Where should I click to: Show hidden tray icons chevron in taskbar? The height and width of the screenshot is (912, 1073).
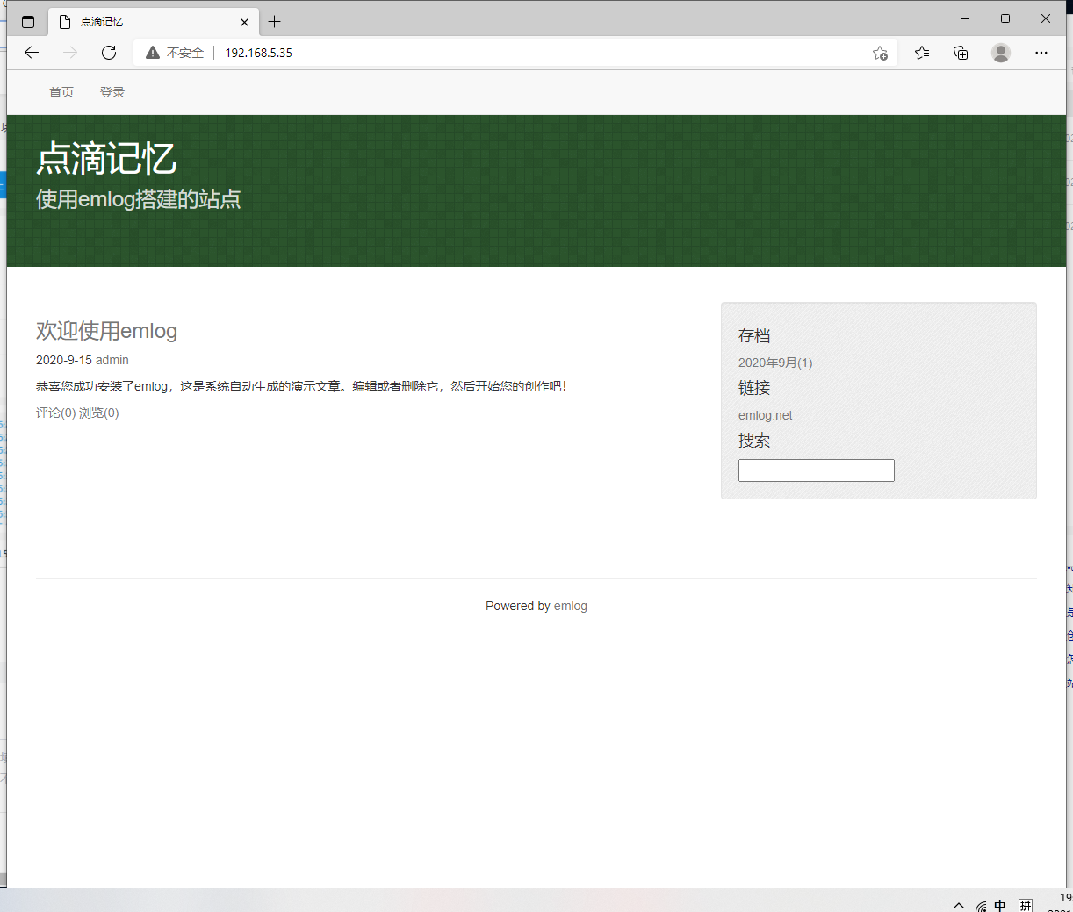(959, 905)
